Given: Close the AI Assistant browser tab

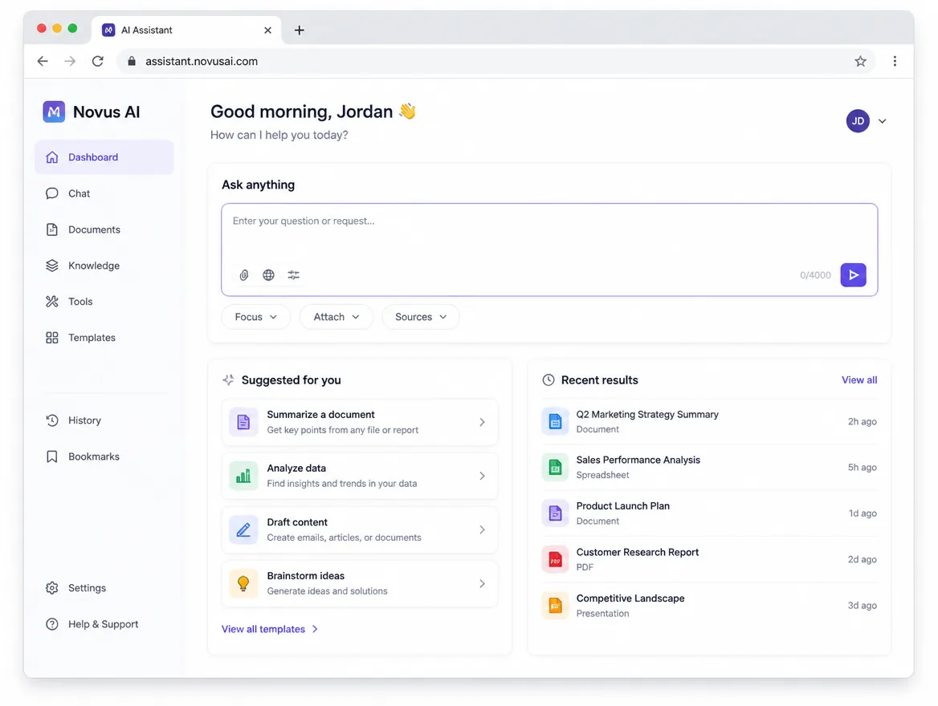Looking at the screenshot, I should click(x=267, y=30).
